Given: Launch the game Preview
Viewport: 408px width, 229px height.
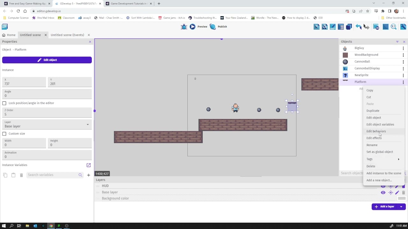Looking at the screenshot, I should pos(199,27).
